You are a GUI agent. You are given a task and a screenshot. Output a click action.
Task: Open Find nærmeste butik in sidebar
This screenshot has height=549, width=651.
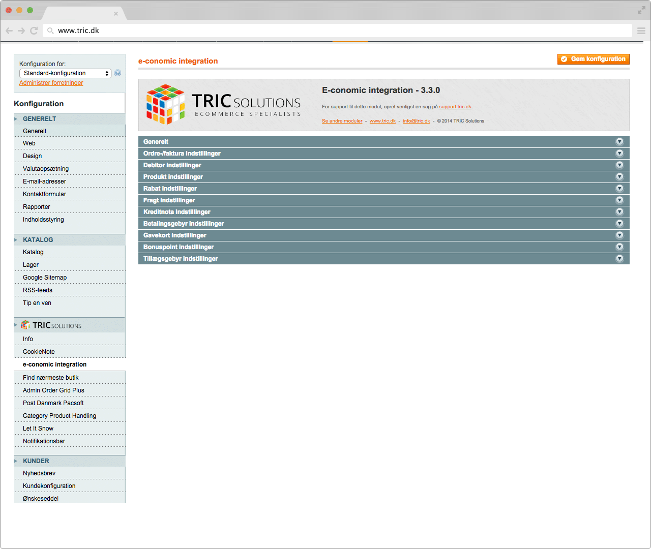(69, 378)
